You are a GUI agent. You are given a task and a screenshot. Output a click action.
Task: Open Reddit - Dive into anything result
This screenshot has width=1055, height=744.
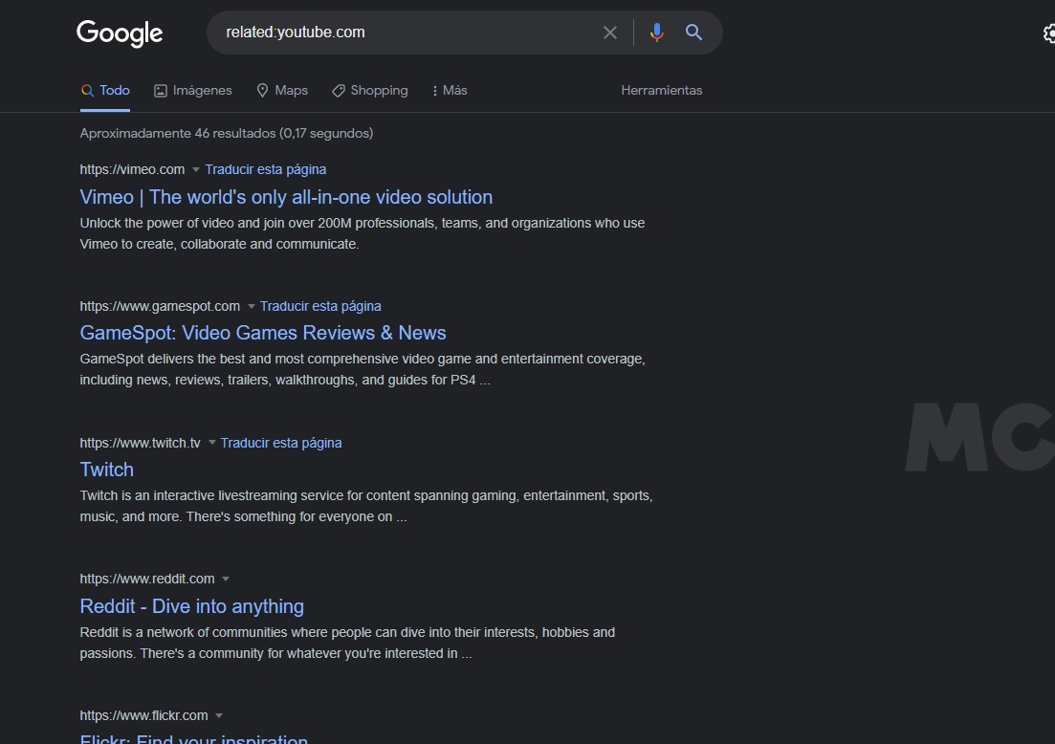pos(192,606)
